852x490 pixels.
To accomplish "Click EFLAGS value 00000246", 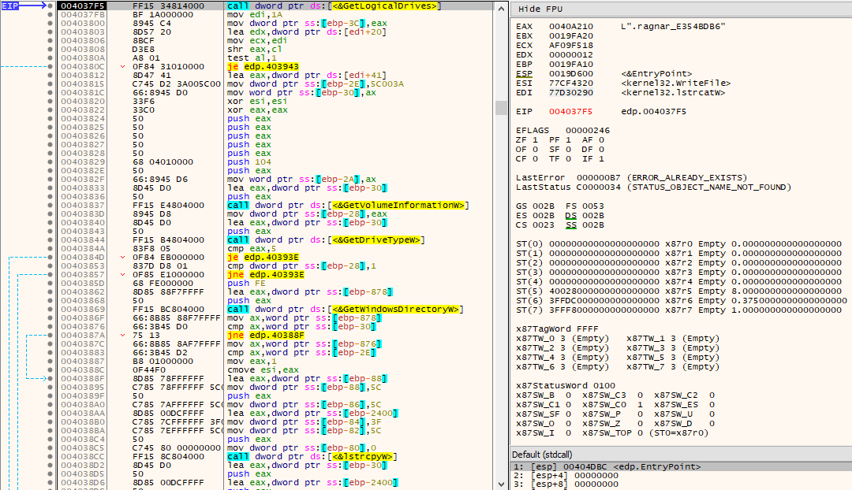I will click(x=588, y=131).
